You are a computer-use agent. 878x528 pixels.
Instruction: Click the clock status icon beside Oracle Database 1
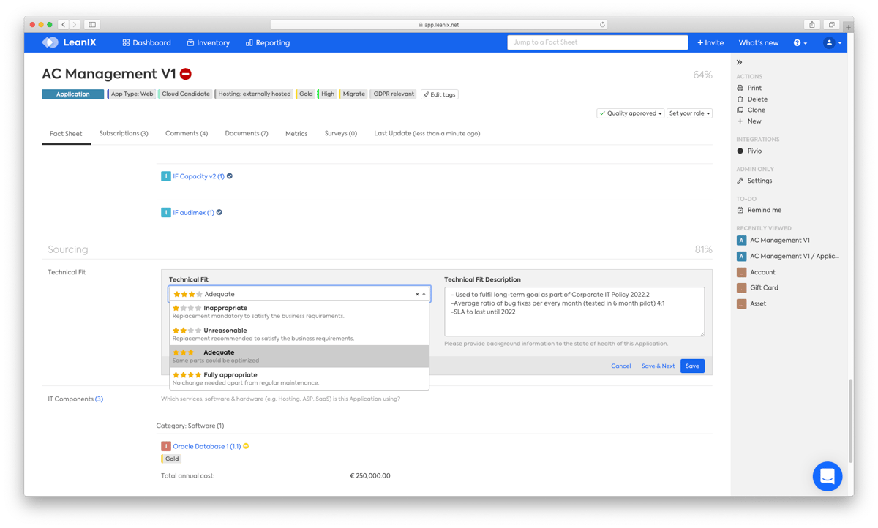(x=247, y=445)
